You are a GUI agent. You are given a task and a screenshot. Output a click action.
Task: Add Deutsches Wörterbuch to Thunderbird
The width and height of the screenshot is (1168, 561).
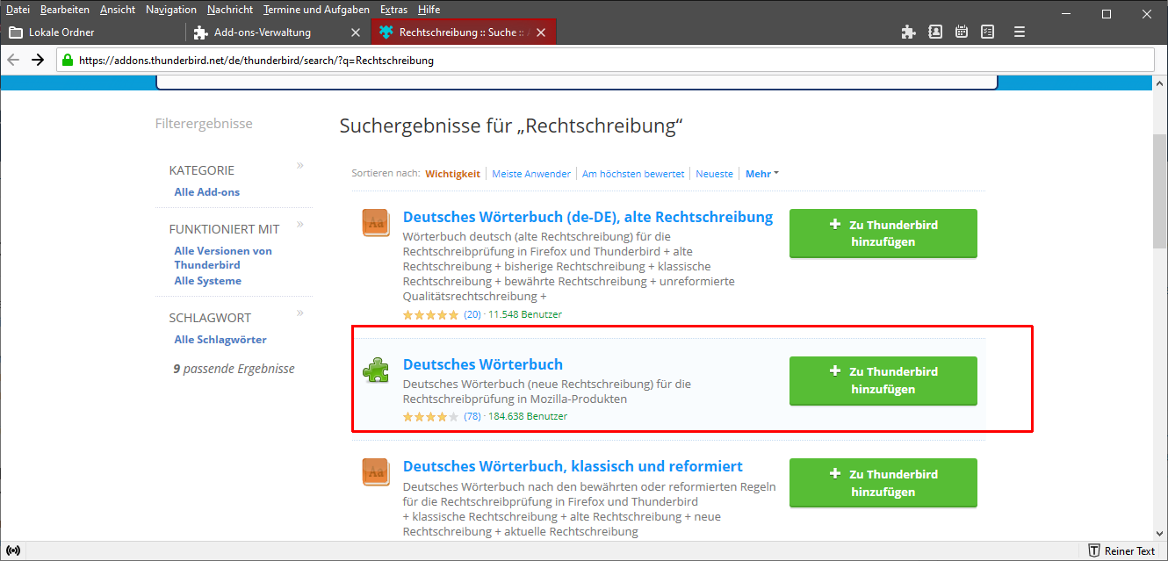[883, 380]
